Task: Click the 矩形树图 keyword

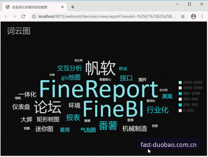Action: coord(48,119)
